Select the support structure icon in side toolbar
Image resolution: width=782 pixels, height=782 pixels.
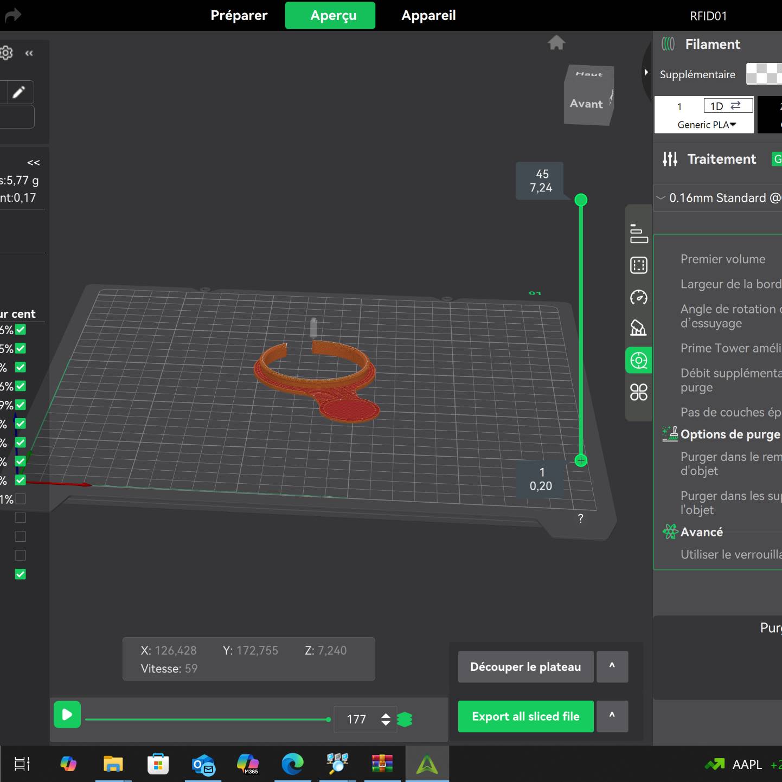(x=639, y=328)
